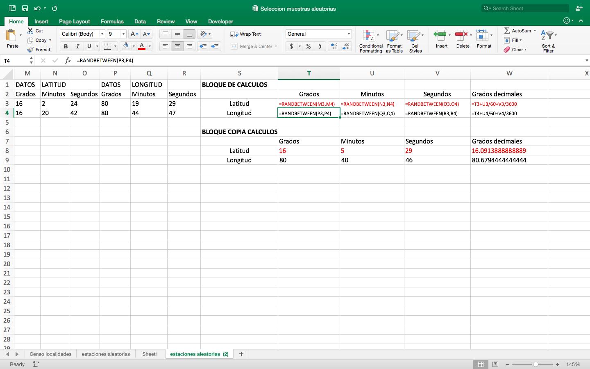Expand the Fill dropdown
Screen dimensions: 590x369
pyautogui.click(x=521, y=40)
